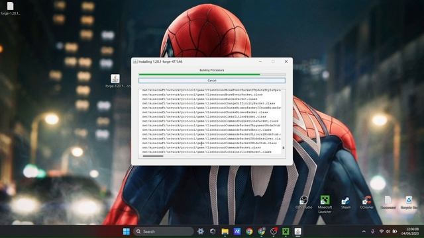Click the log's vertical scrollbar thumb

(284, 147)
